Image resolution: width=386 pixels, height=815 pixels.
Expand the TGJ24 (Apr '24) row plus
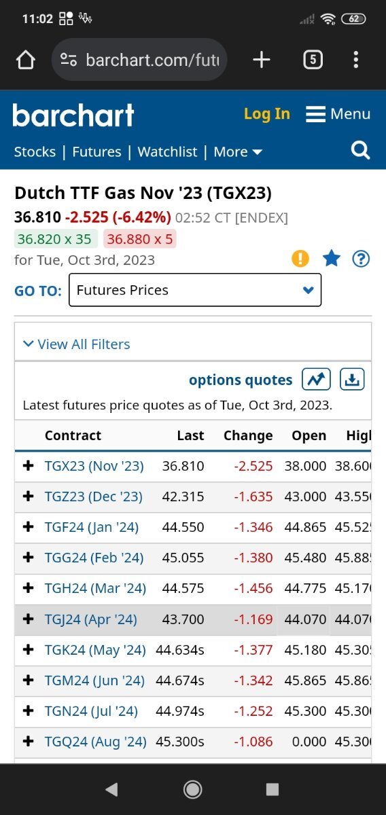pyautogui.click(x=28, y=619)
